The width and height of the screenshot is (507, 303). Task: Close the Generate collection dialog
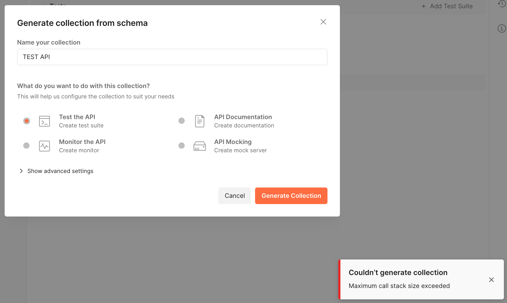(x=323, y=22)
